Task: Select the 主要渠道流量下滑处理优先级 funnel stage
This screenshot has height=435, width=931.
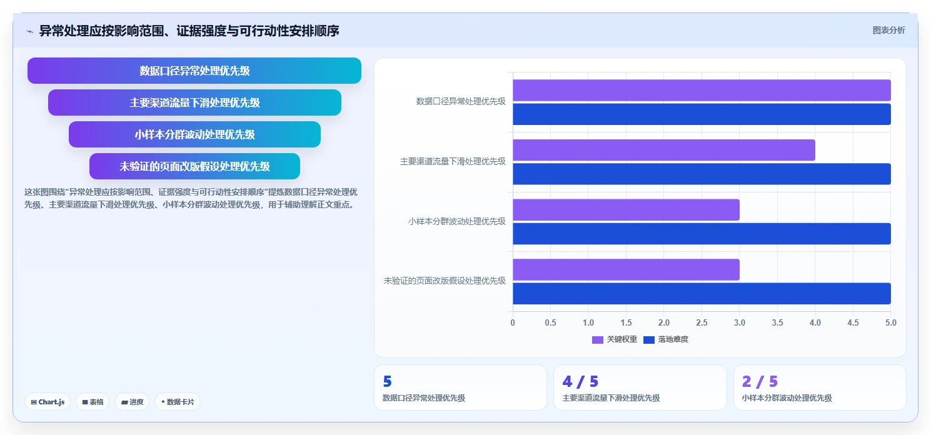Action: pyautogui.click(x=194, y=102)
